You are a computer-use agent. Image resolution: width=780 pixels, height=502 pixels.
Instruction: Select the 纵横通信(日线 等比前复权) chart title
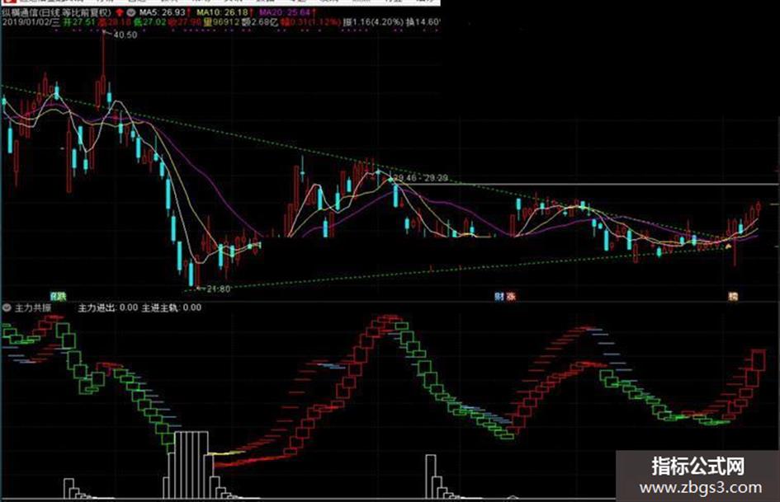pyautogui.click(x=57, y=12)
